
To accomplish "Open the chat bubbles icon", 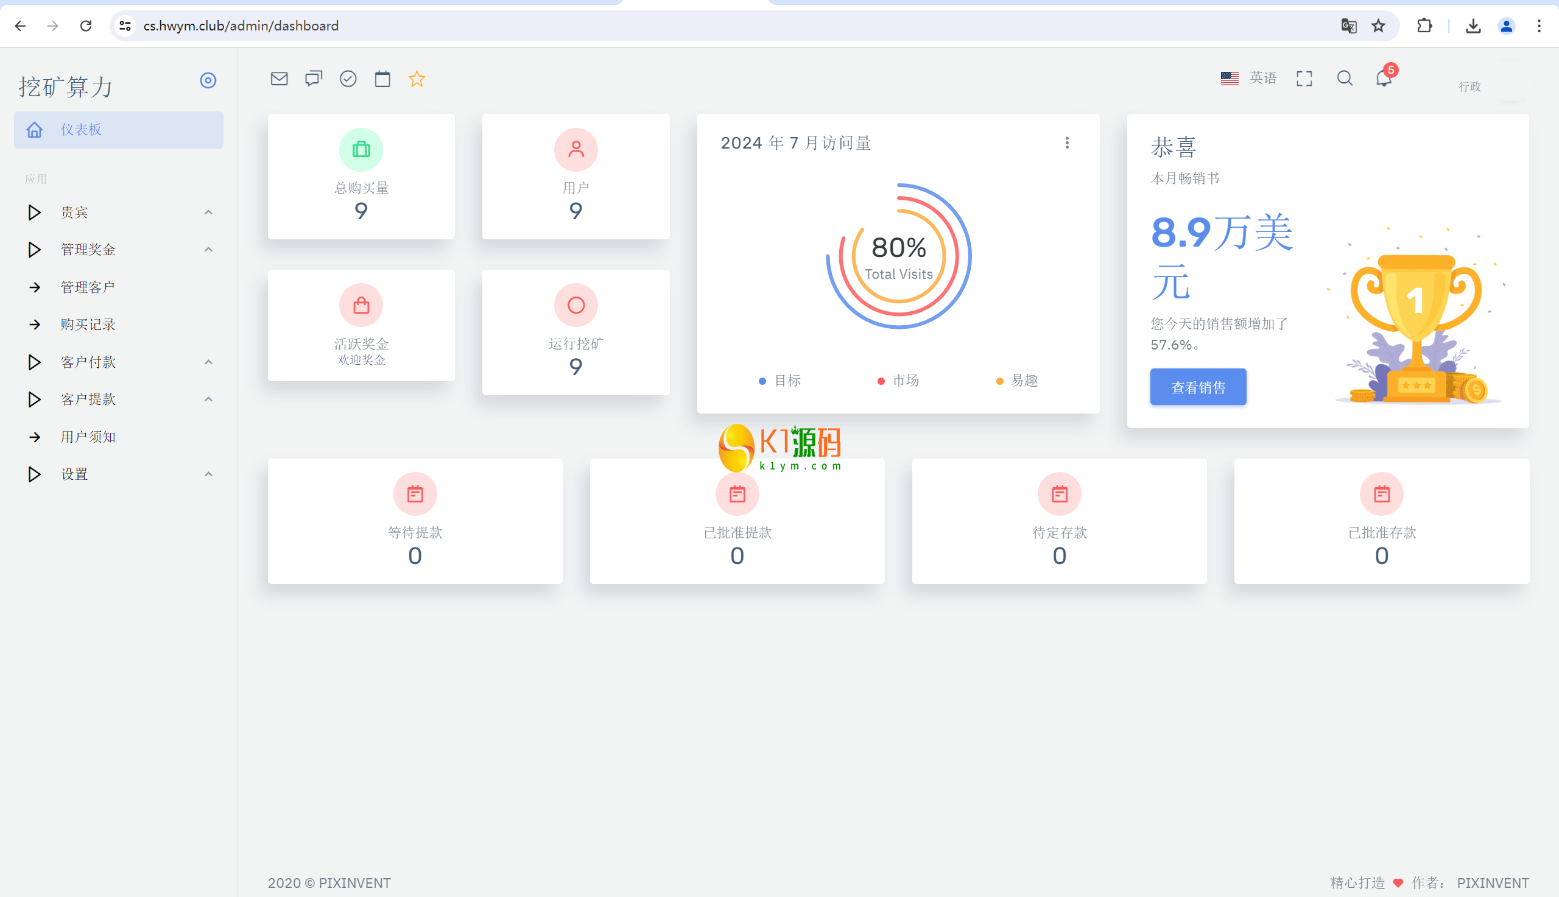I will pos(314,79).
